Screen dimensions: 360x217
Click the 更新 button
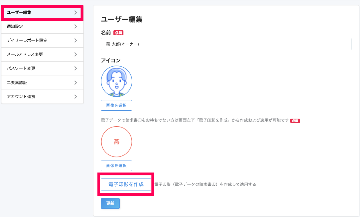click(x=110, y=203)
